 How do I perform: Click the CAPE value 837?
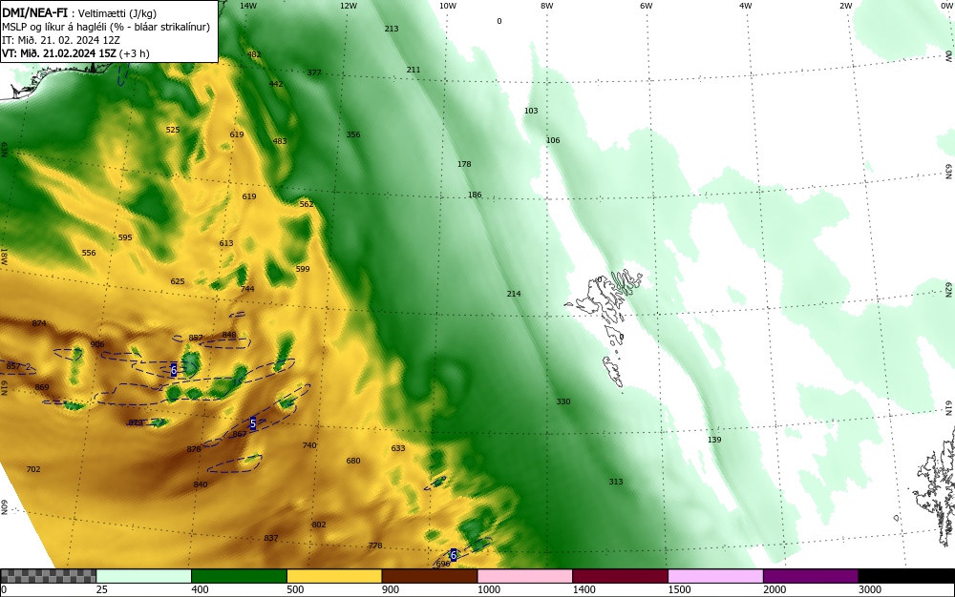[x=271, y=538]
